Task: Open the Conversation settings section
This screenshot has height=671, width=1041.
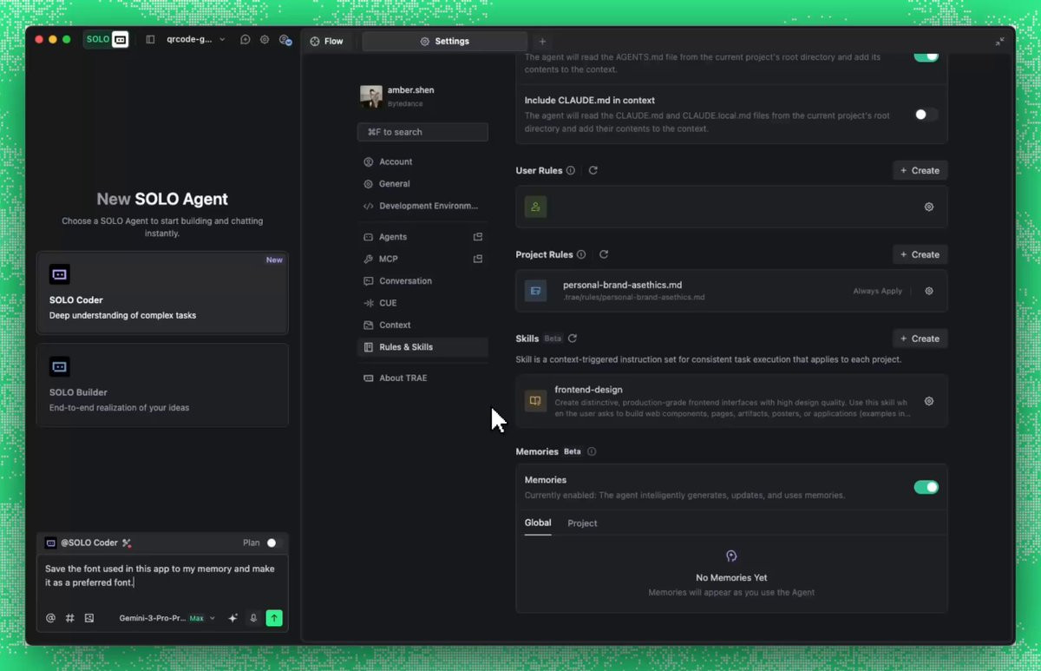Action: [x=422, y=281]
